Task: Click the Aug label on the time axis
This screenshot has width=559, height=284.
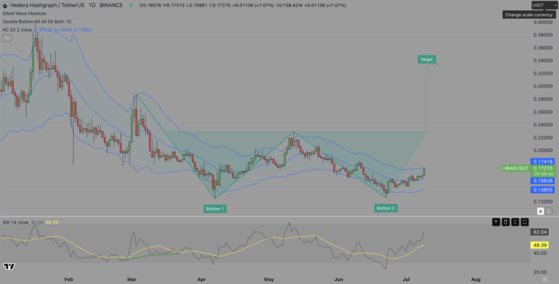Action: (476, 279)
